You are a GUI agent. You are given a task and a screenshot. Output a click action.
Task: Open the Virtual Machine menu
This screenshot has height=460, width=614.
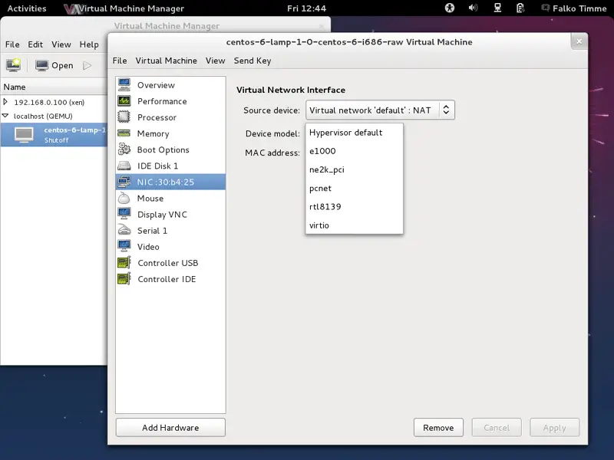coord(166,61)
